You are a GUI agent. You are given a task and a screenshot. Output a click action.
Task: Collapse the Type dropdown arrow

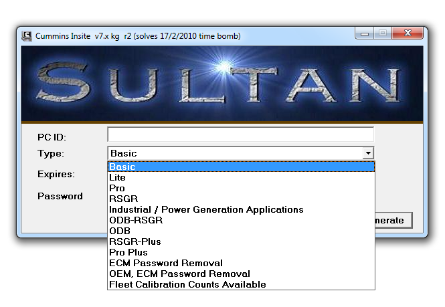[367, 153]
